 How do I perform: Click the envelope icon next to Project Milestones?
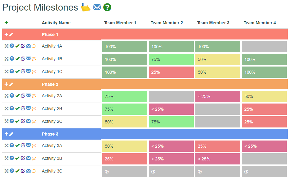97,7
